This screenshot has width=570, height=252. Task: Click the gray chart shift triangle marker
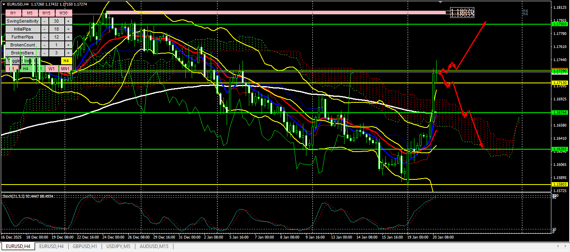439,2
